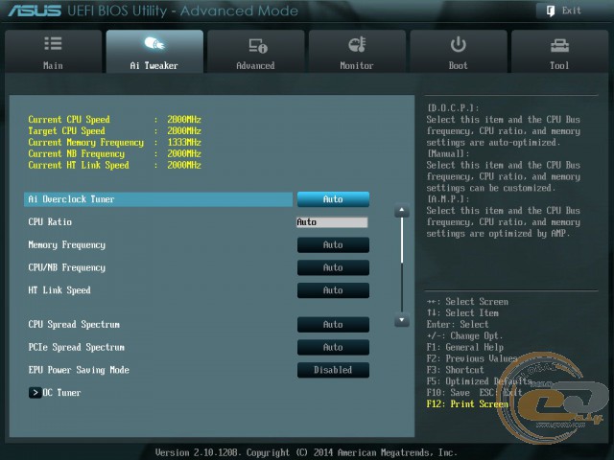The image size is (614, 460).
Task: Open the Boot tab
Action: pos(459,51)
